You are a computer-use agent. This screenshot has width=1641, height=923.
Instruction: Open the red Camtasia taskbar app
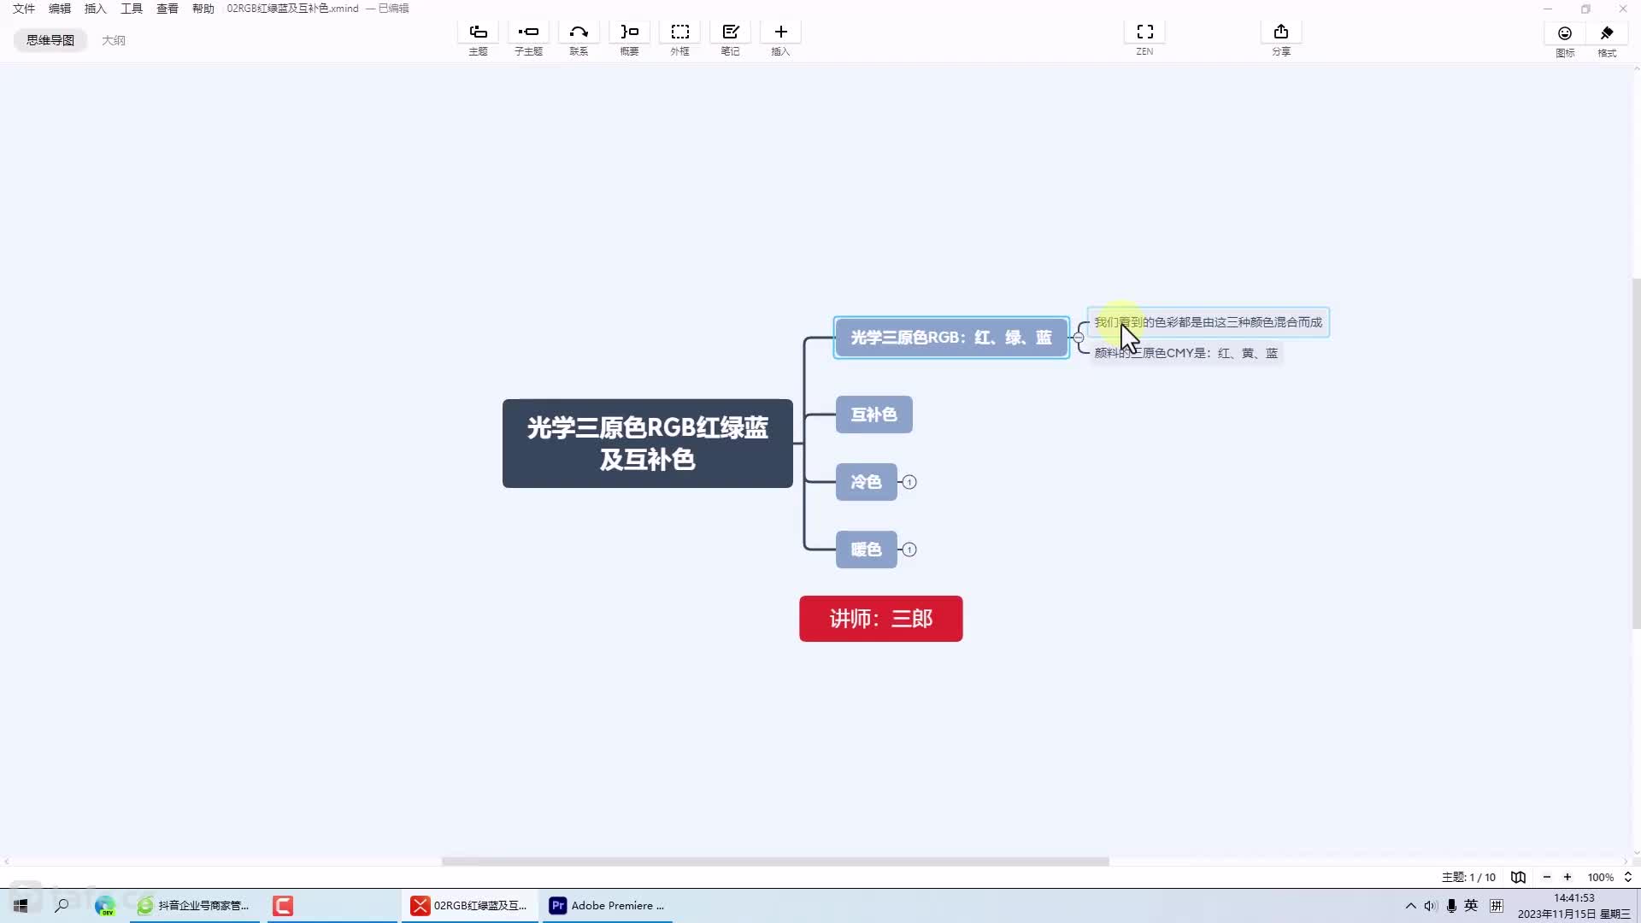(283, 905)
